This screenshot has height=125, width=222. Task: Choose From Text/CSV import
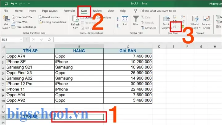click(22, 17)
